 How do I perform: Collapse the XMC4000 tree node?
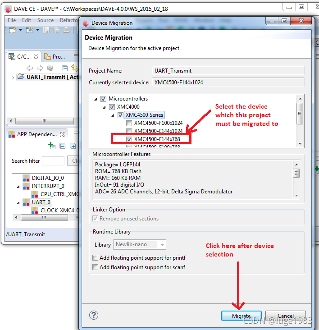(104, 107)
